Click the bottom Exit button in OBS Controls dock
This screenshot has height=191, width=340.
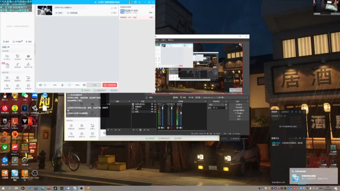pyautogui.click(x=239, y=119)
